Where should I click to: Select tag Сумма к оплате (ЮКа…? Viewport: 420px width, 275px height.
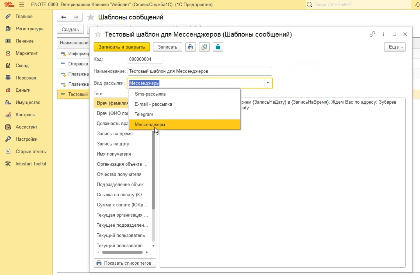(123, 205)
